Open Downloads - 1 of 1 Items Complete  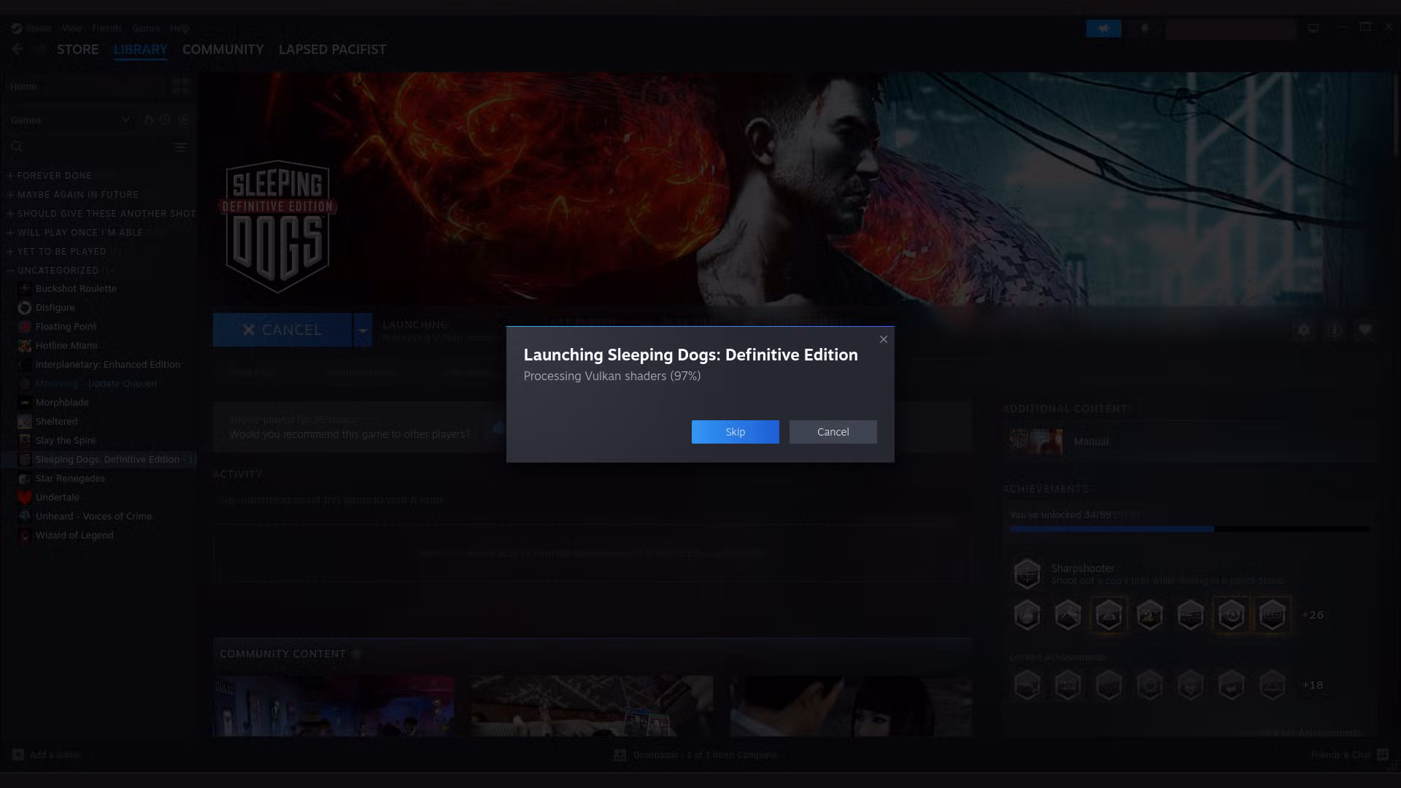tap(705, 754)
